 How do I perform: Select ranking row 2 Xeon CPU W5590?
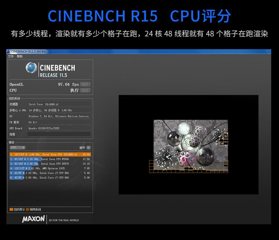point(50,159)
